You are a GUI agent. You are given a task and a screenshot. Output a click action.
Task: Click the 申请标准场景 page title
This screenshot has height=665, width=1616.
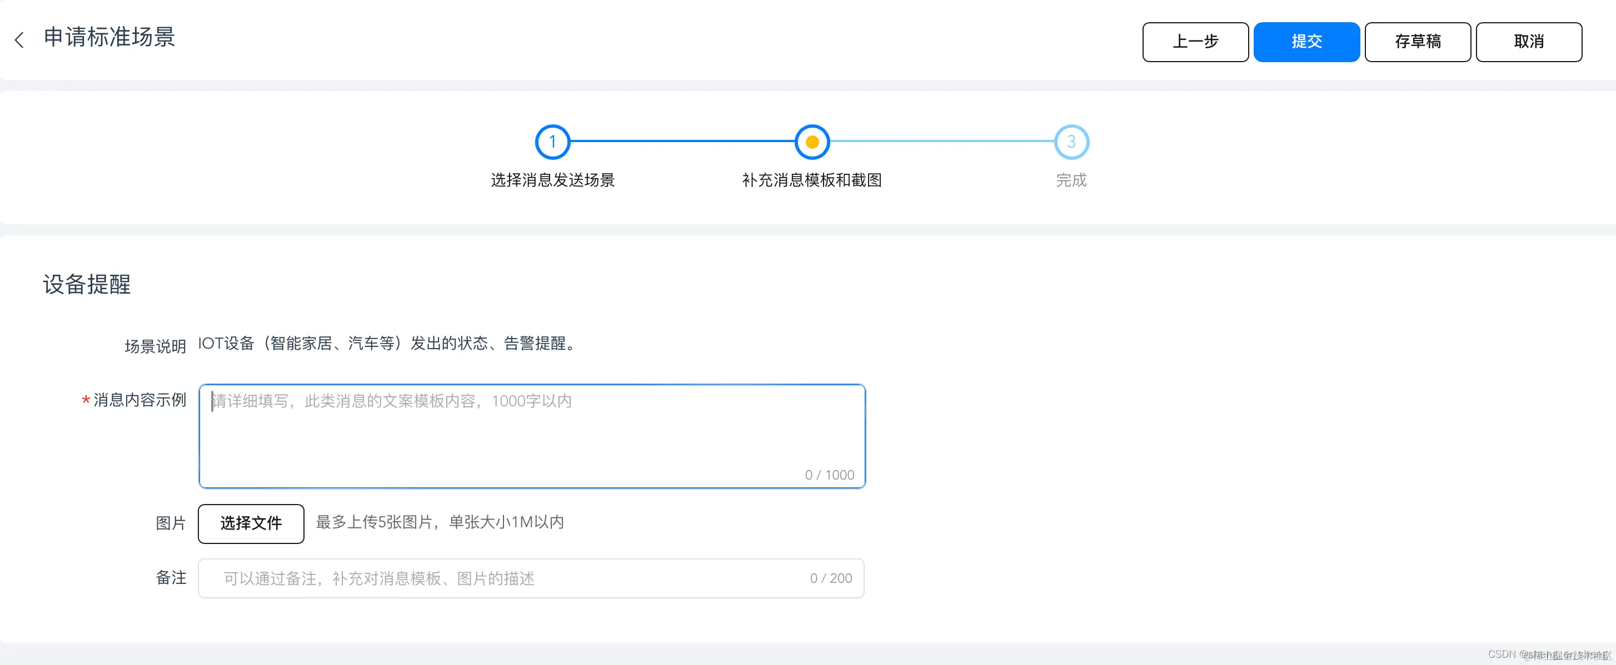point(108,38)
